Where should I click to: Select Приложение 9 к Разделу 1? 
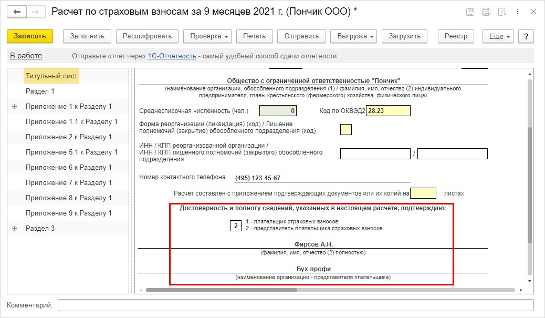(x=68, y=213)
